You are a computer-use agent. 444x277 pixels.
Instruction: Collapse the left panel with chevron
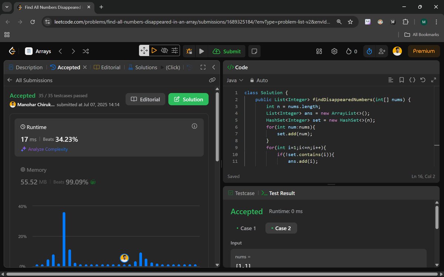point(213,67)
